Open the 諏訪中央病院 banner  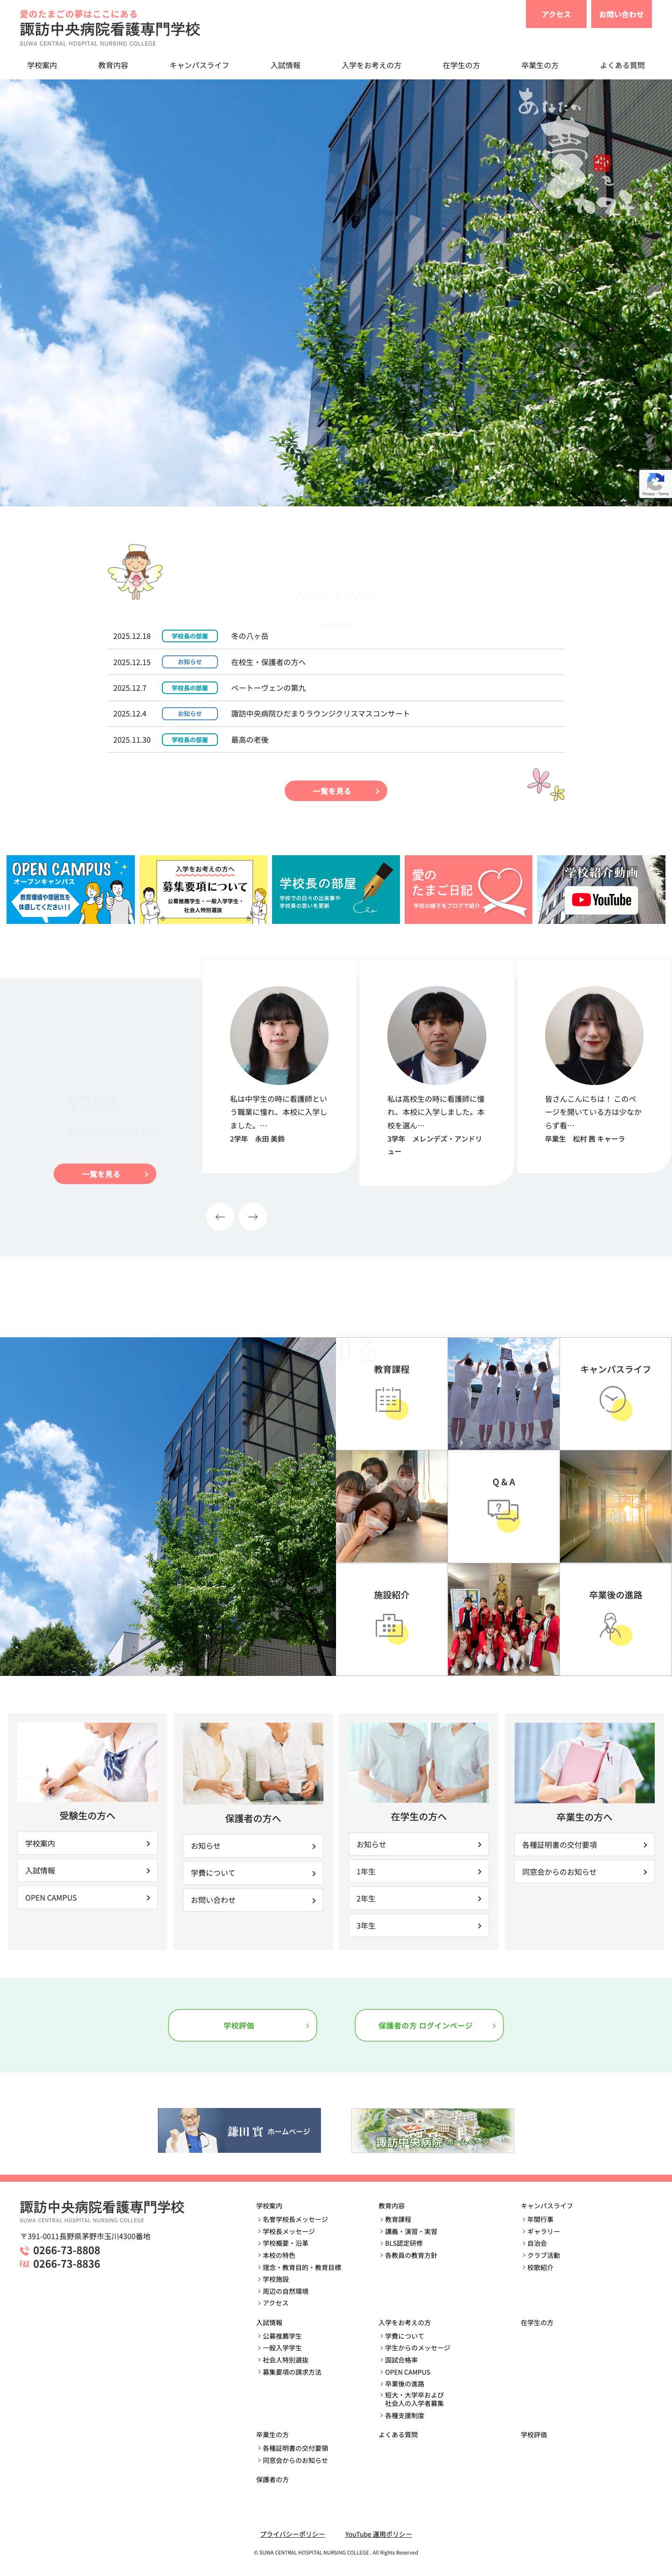pos(432,2130)
